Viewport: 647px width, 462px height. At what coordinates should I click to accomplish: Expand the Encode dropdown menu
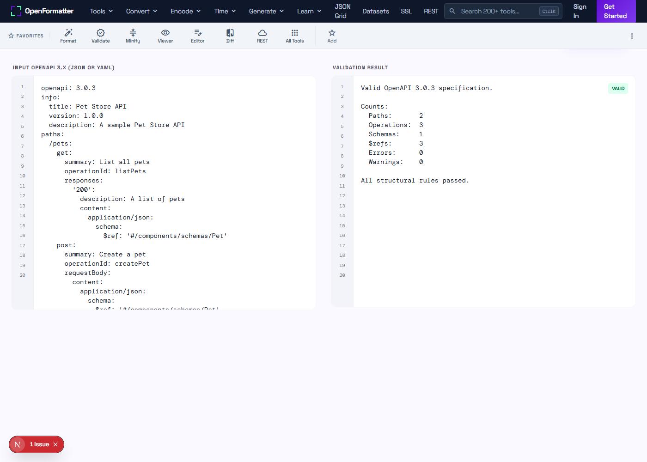point(185,11)
